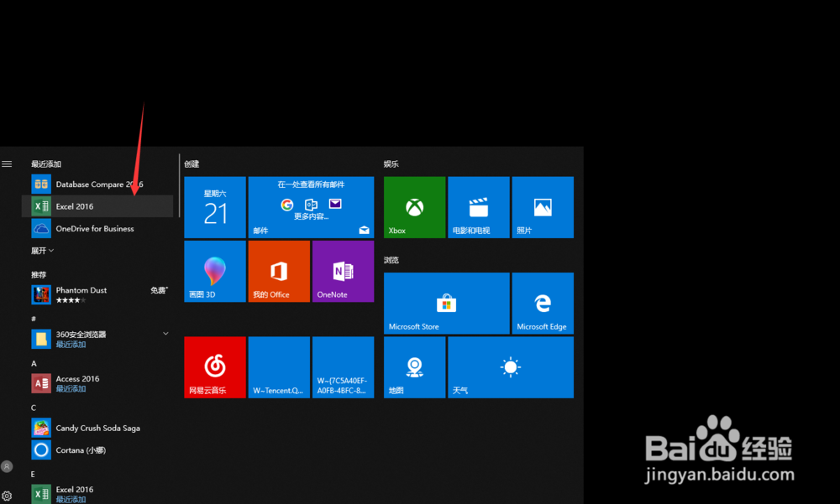This screenshot has height=504, width=840.
Task: Launch Cortana (小娜)
Action: click(97, 450)
